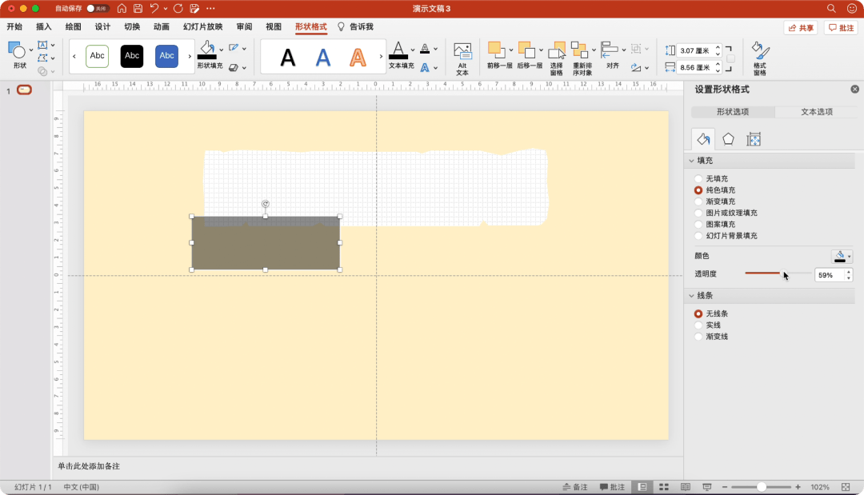Open the 选择窗格 selection pane

point(557,58)
